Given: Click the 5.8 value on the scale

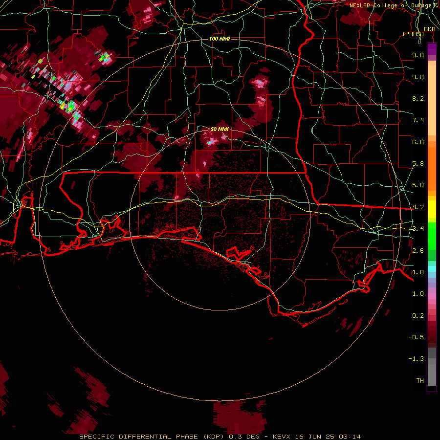Looking at the screenshot, I should [418, 164].
